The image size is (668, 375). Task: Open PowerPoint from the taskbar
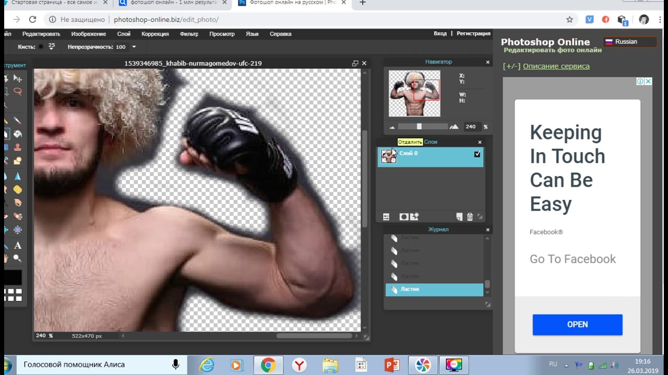(x=392, y=365)
